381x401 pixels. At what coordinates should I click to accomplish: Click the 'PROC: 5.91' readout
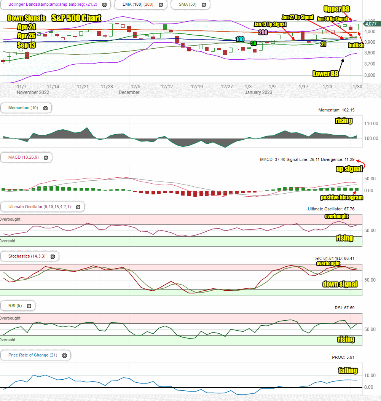tap(343, 357)
